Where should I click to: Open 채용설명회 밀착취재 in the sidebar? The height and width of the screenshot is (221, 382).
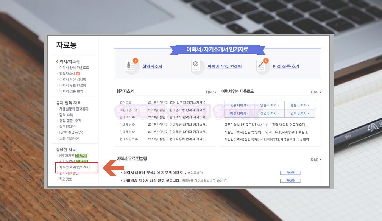point(74,109)
